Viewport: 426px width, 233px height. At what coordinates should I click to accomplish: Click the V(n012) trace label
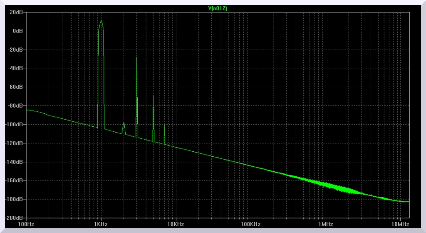coord(218,8)
